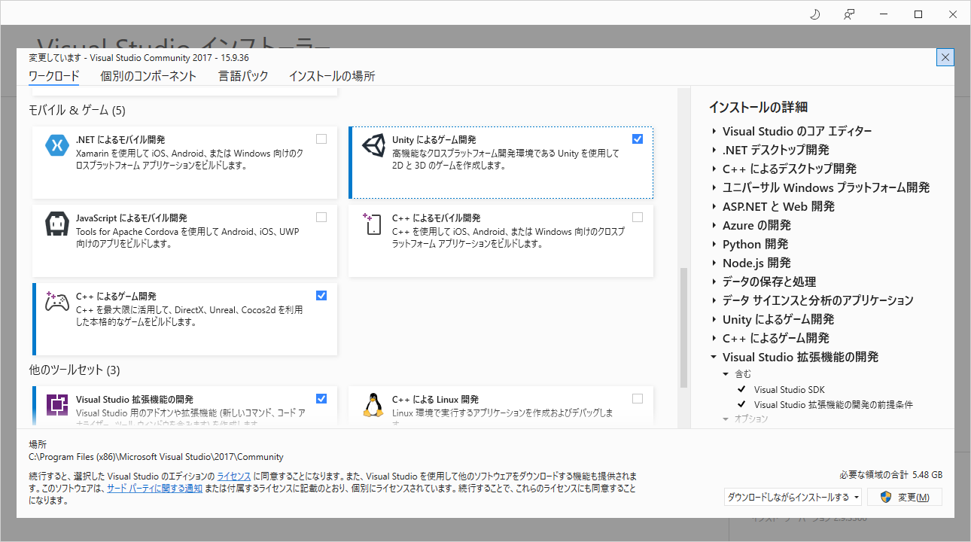The image size is (971, 542).
Task: Expand Node.js 開発 details
Action: click(714, 263)
